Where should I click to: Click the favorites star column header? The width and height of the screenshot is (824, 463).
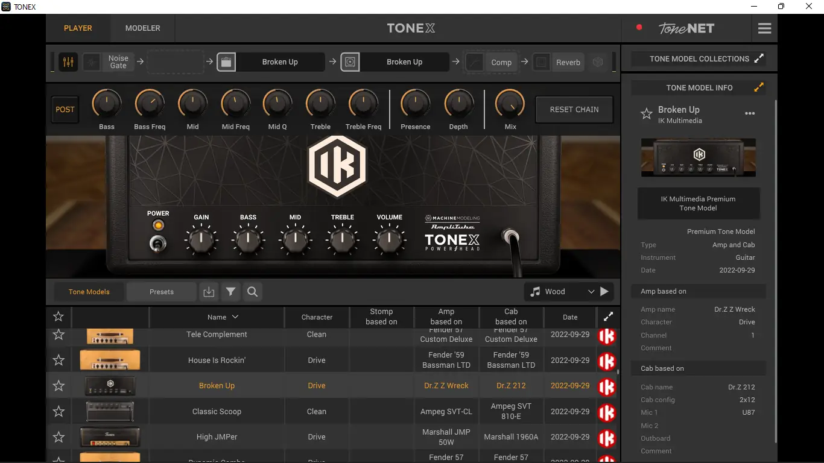pyautogui.click(x=59, y=317)
